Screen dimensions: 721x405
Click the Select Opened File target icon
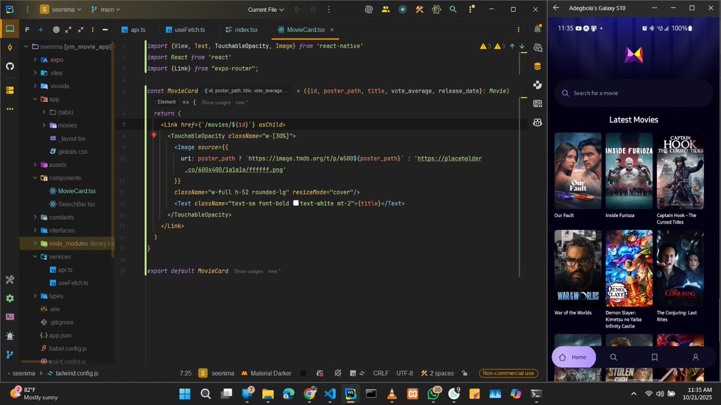coord(56,29)
